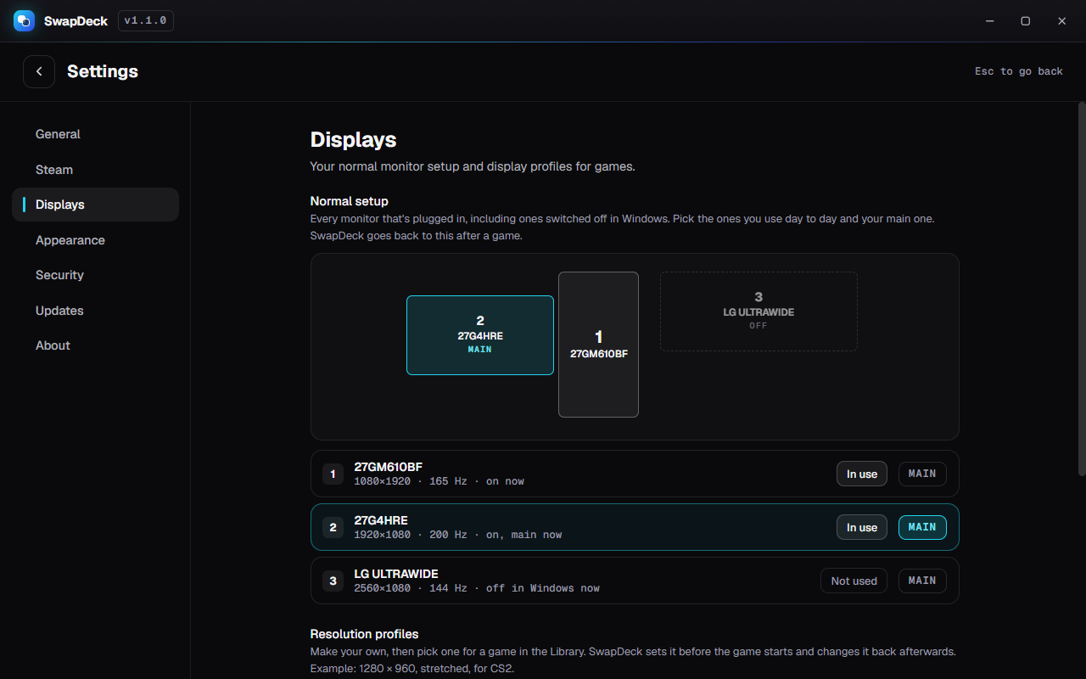Select the Displays sidebar item

(95, 205)
